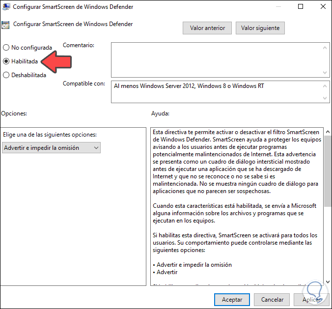
Task: Click the Ayuda panel scroll down arrow
Action: tap(328, 281)
